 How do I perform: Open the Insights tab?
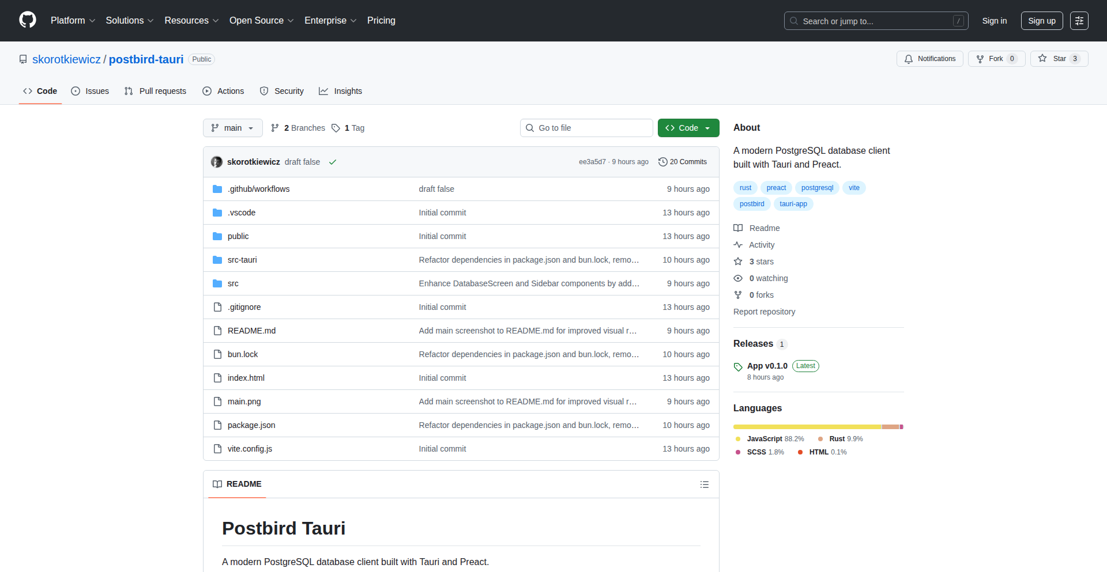click(x=341, y=91)
